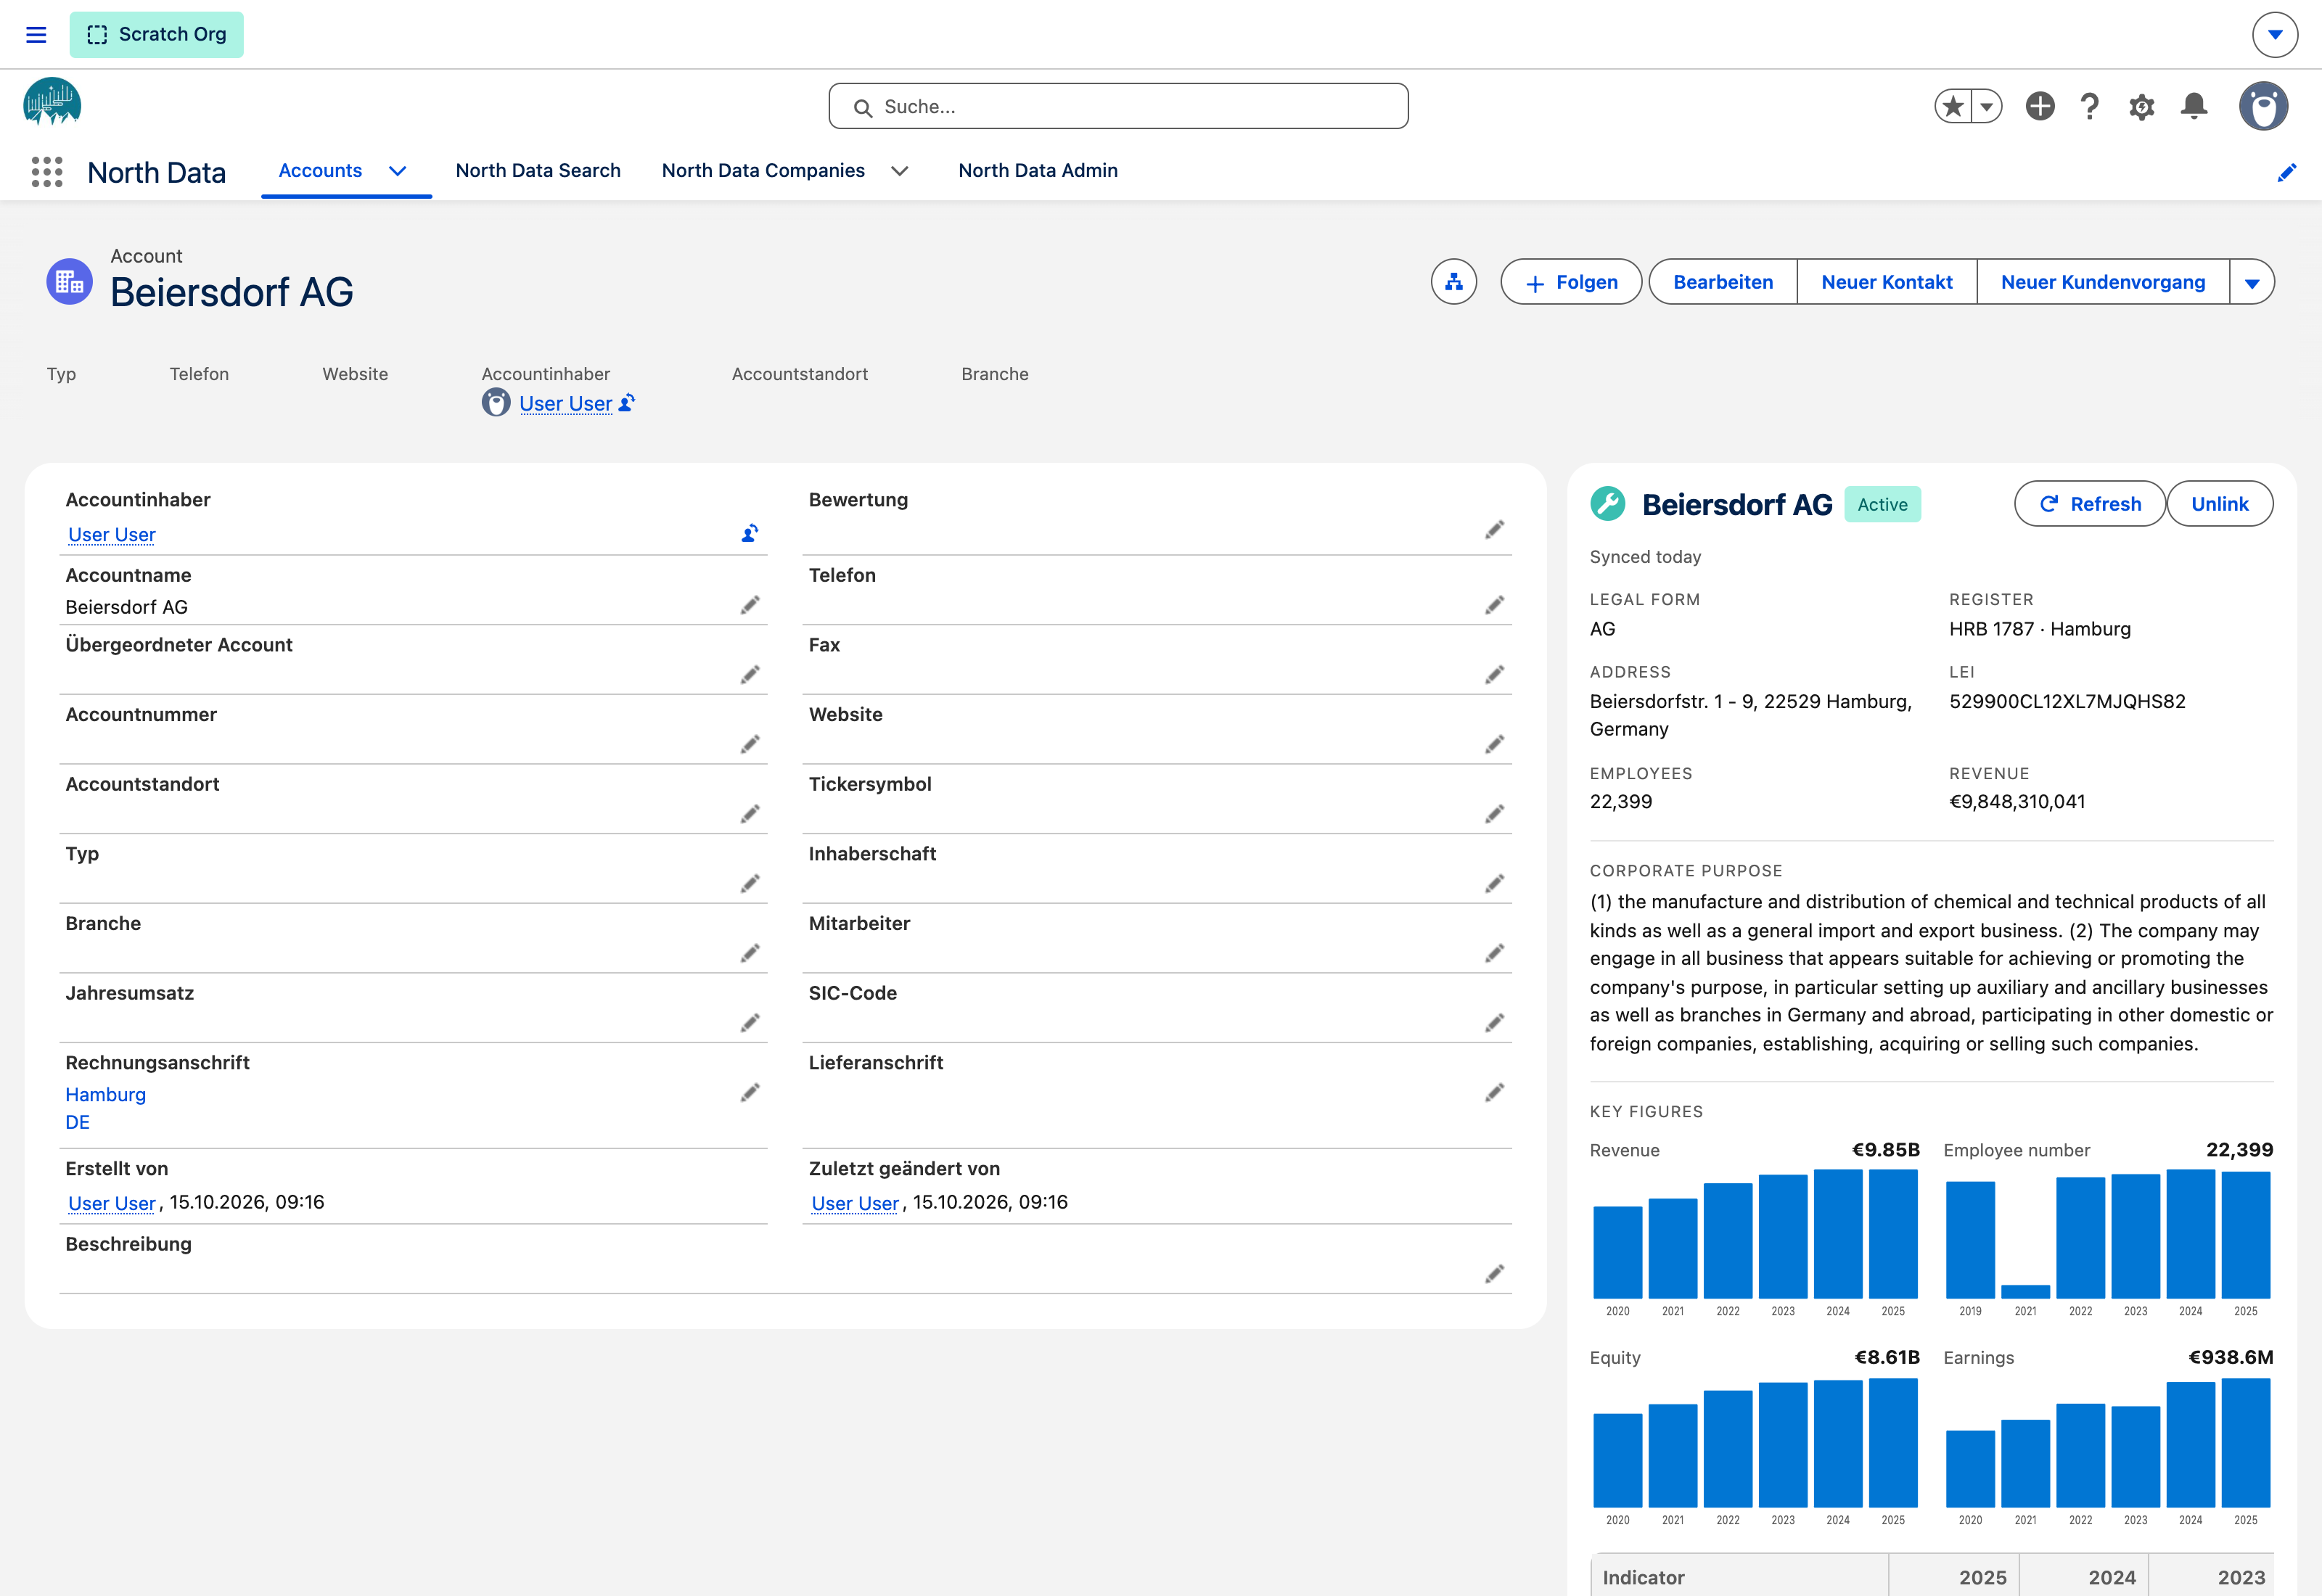
Task: Click the Neuer Kundenvorgang button
Action: tap(2103, 282)
